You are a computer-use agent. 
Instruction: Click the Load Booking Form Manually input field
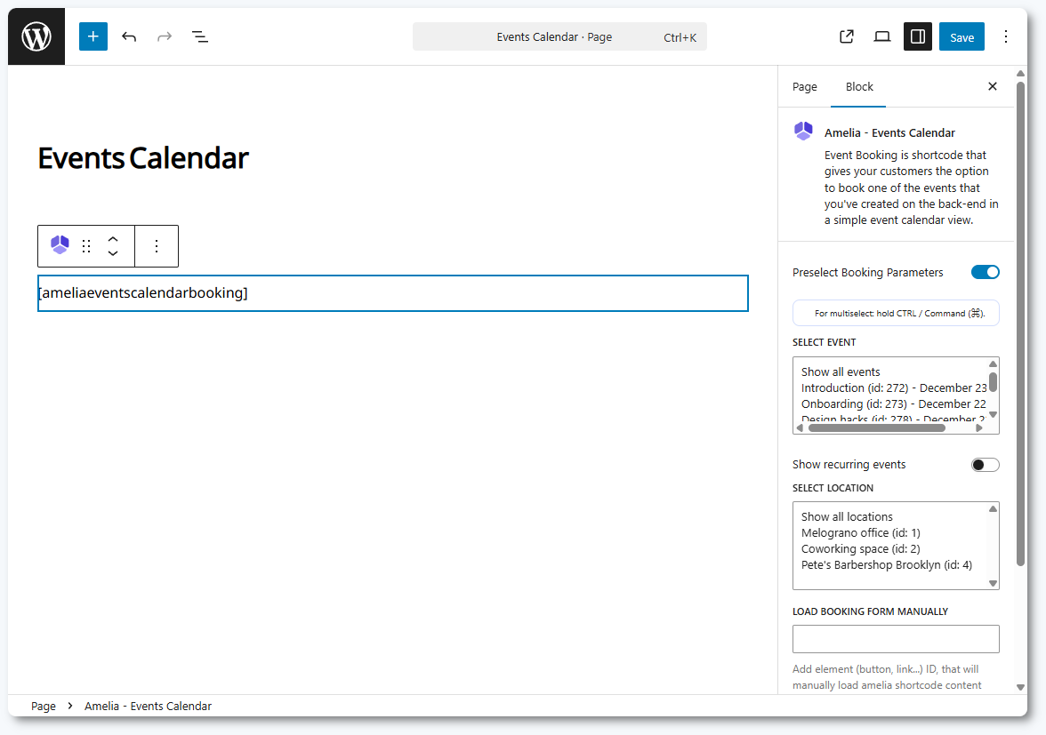point(896,639)
